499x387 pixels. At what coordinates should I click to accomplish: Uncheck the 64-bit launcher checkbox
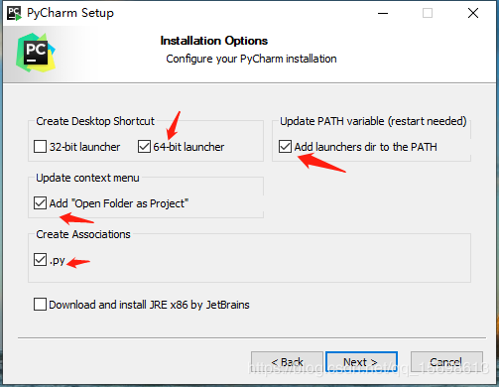coord(144,147)
